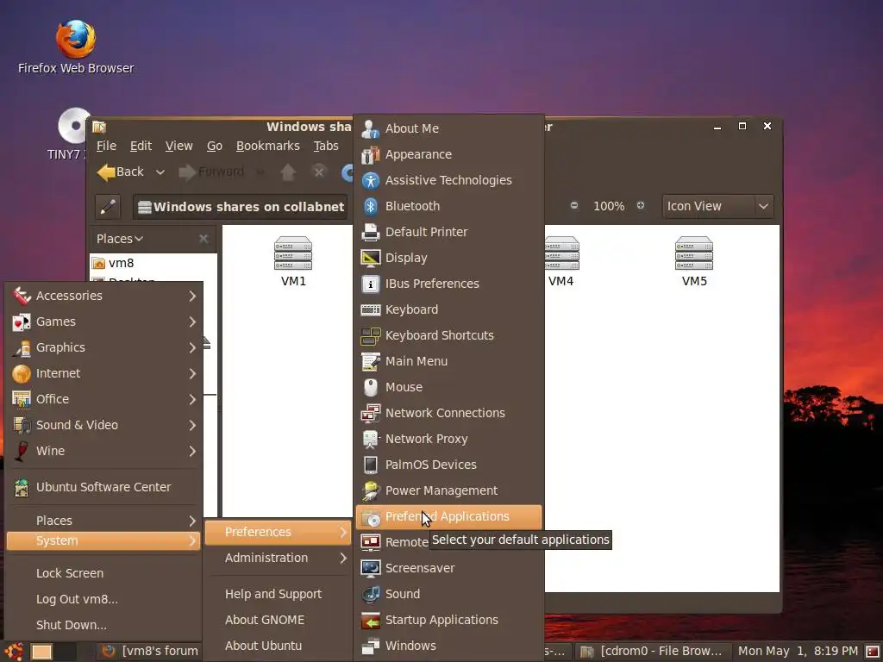Screen dimensions: 883x662
Task: Expand the Accessories submenu arrow
Action: 192,297
